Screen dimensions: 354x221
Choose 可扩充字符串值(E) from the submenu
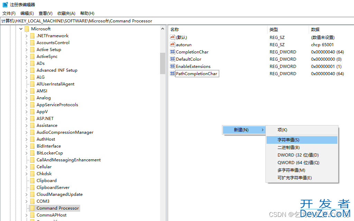tap(302, 178)
